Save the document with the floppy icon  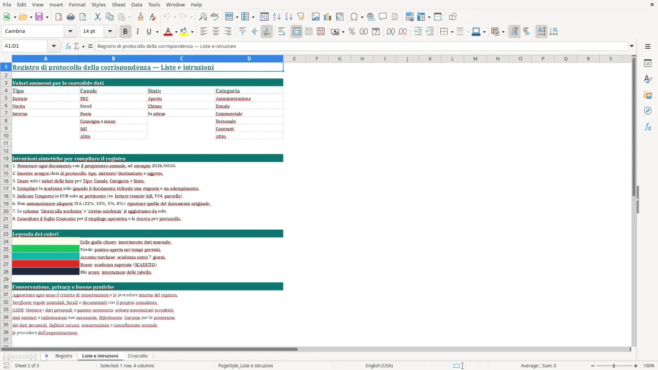[39, 17]
